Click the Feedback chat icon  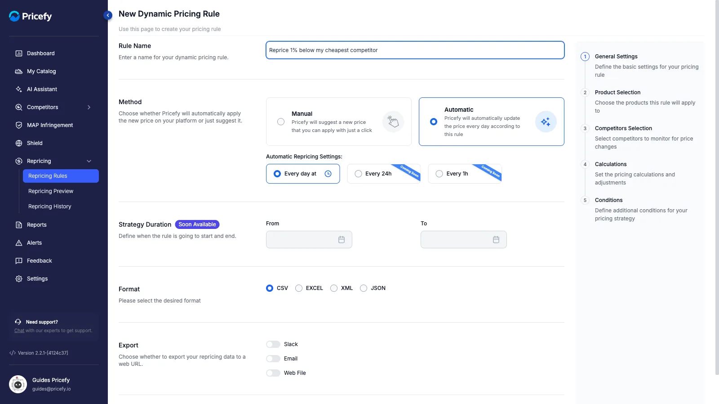click(x=19, y=261)
